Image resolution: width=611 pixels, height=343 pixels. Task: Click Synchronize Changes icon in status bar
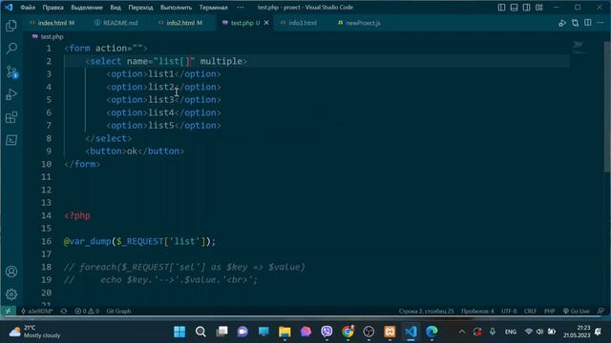pyautogui.click(x=64, y=312)
